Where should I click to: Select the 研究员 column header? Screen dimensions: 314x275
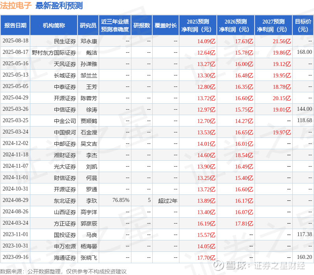point(88,26)
